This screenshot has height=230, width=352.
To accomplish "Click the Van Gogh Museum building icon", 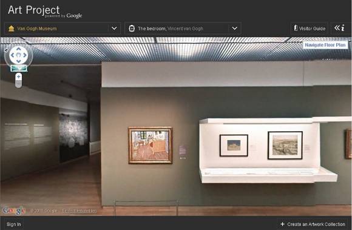I will (11, 29).
